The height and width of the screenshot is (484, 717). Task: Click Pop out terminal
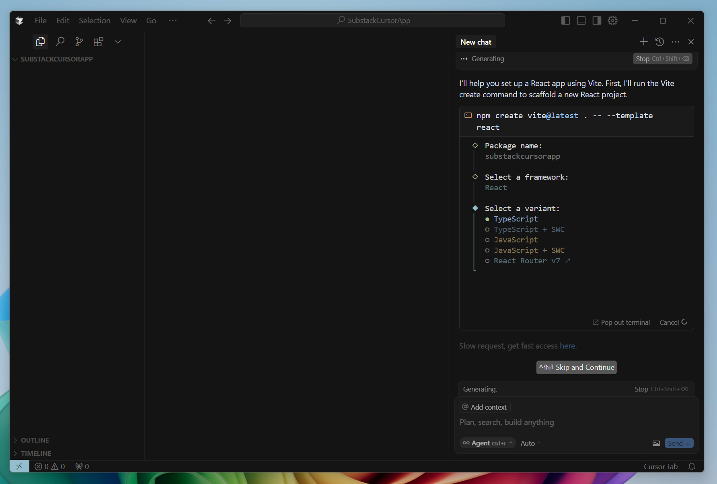tap(621, 322)
